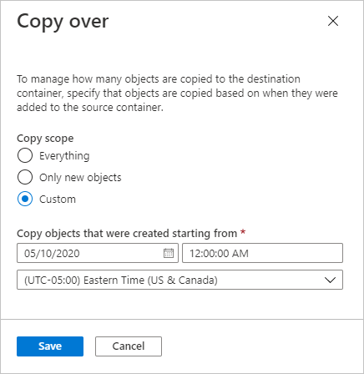Click the description paragraph about destination container
The height and width of the screenshot is (374, 364).
point(177,93)
